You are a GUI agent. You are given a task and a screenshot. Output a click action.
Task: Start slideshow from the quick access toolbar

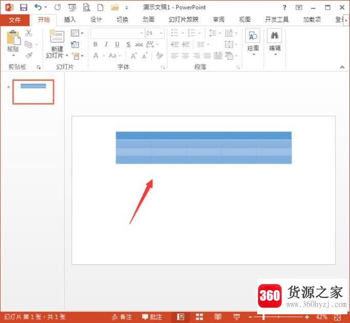(x=72, y=8)
